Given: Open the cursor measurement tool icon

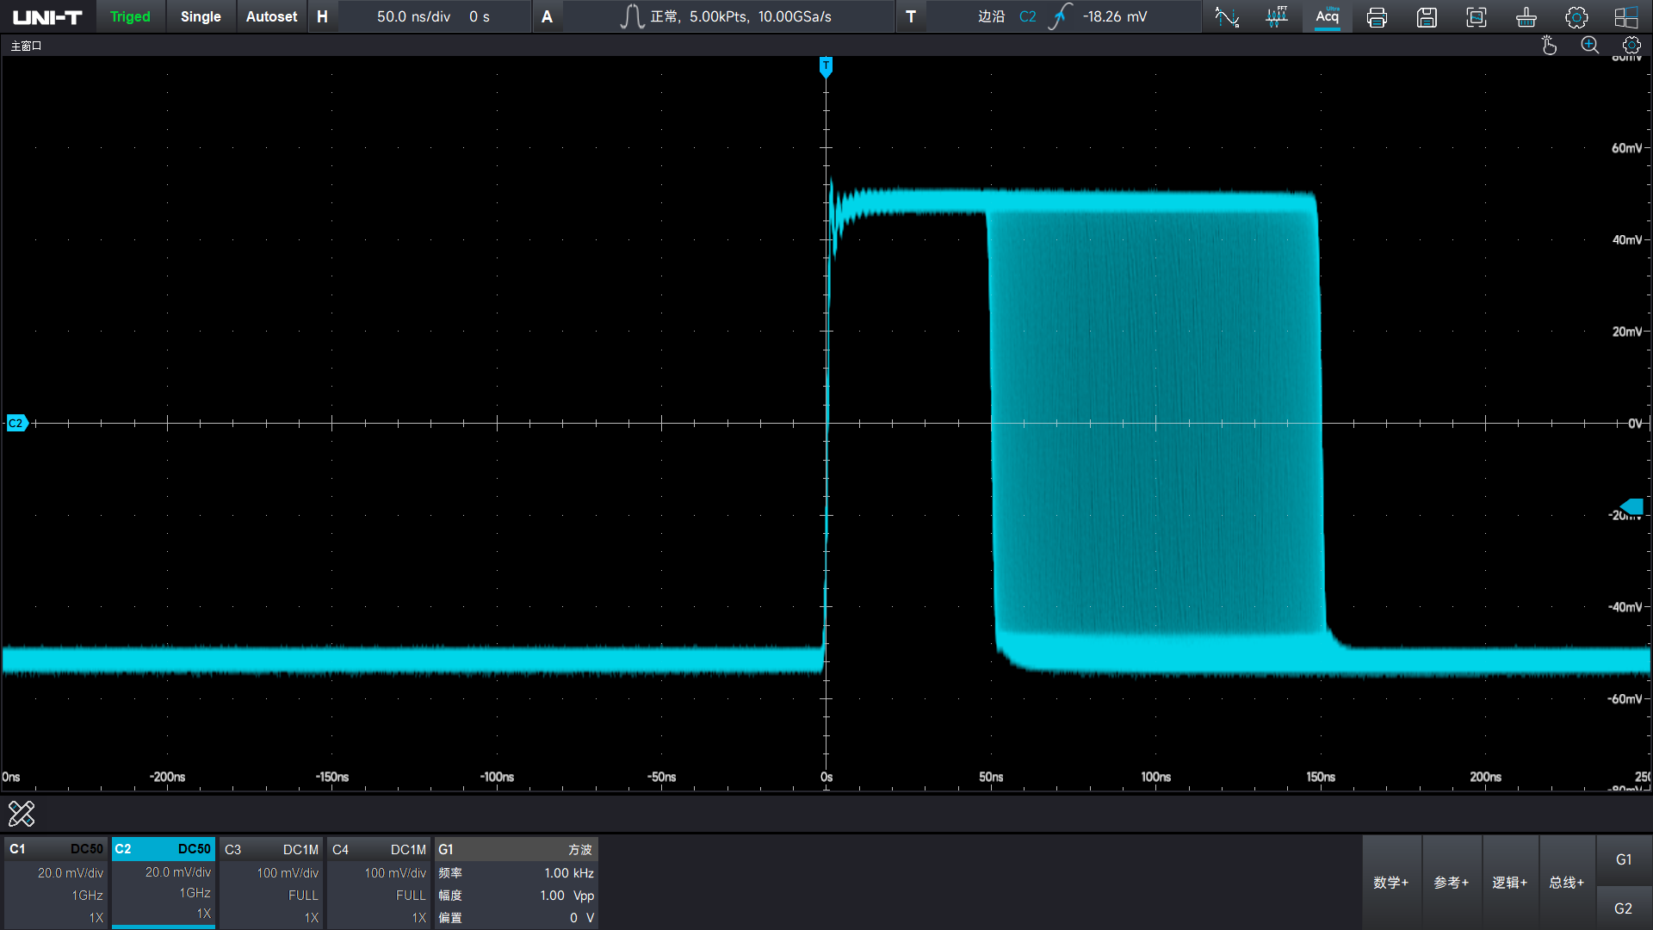Looking at the screenshot, I should (1227, 17).
